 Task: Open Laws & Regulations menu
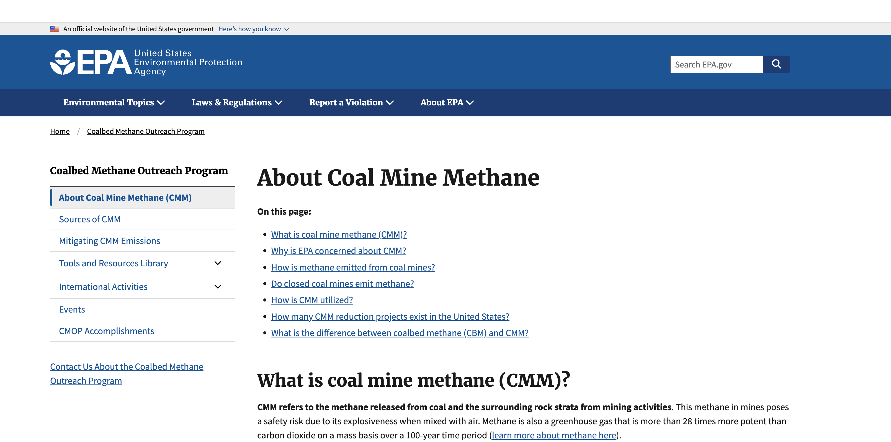(237, 103)
